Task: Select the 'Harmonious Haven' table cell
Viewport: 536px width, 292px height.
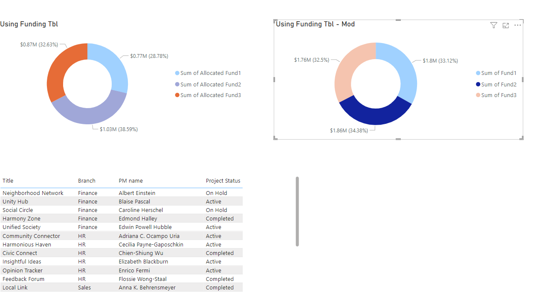Action: [x=27, y=245]
